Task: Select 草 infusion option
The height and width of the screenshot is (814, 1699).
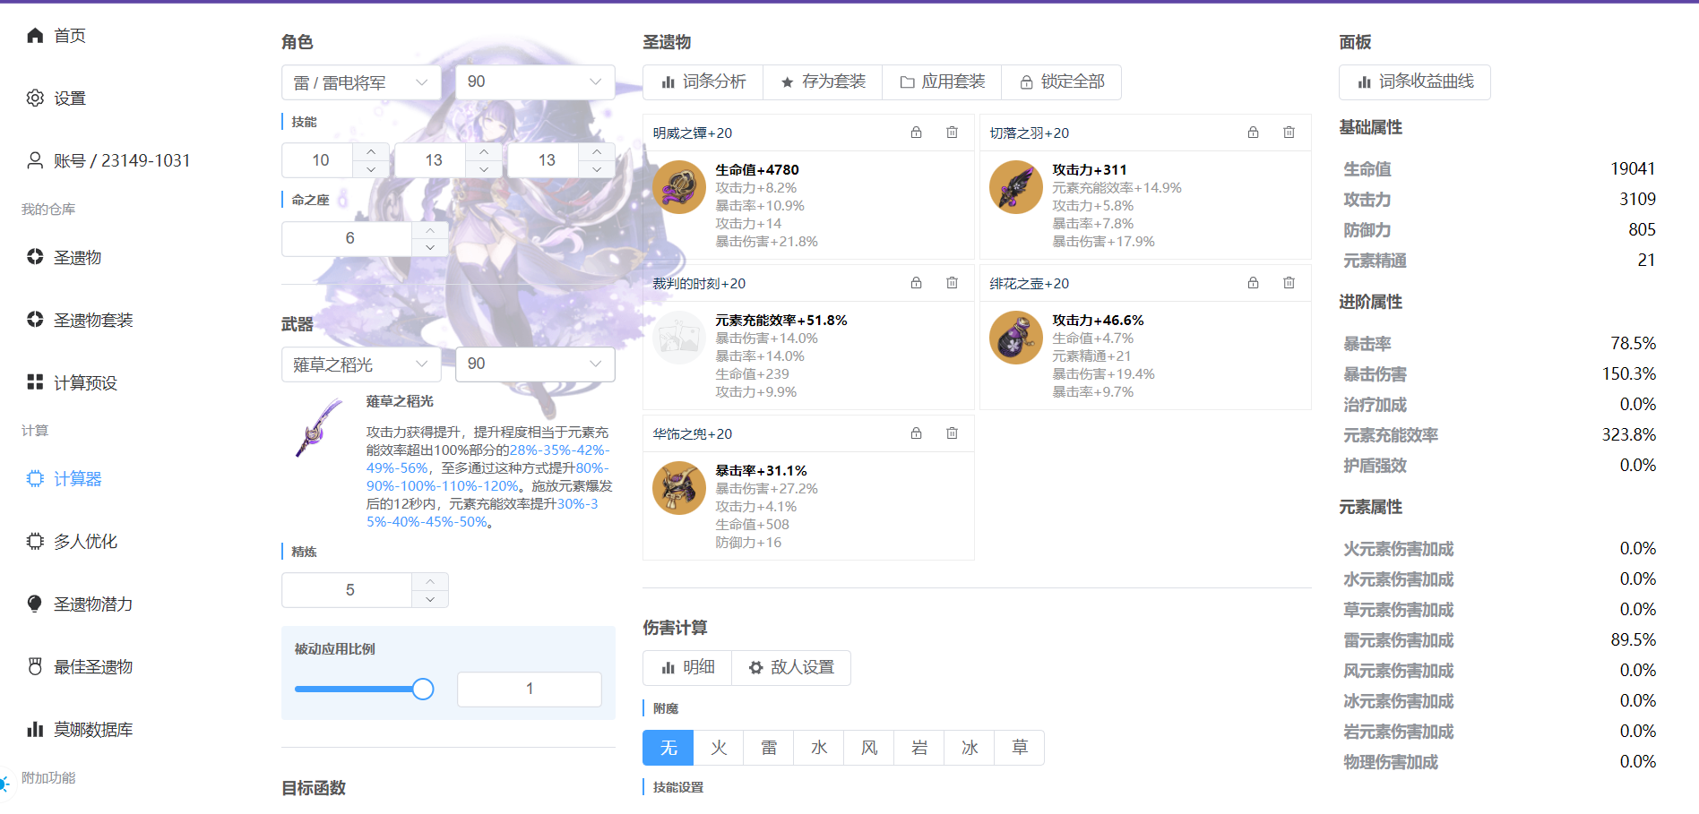Action: click(1020, 748)
